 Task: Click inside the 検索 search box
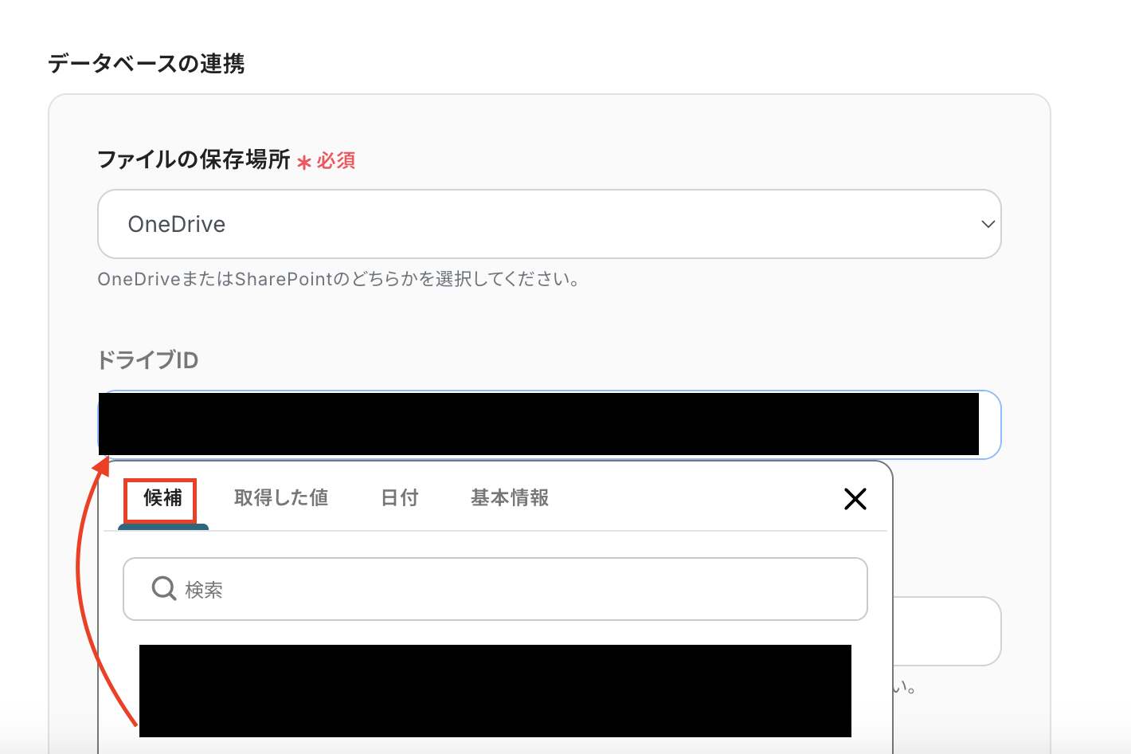[x=494, y=589]
